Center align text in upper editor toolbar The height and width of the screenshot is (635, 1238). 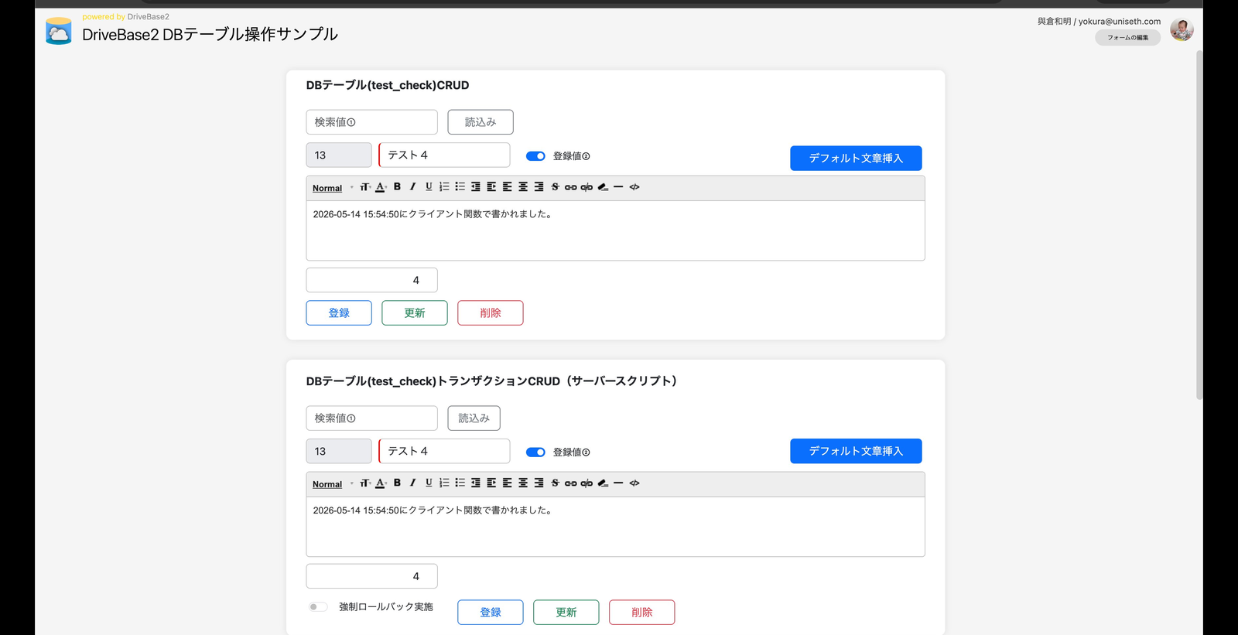tap(523, 186)
